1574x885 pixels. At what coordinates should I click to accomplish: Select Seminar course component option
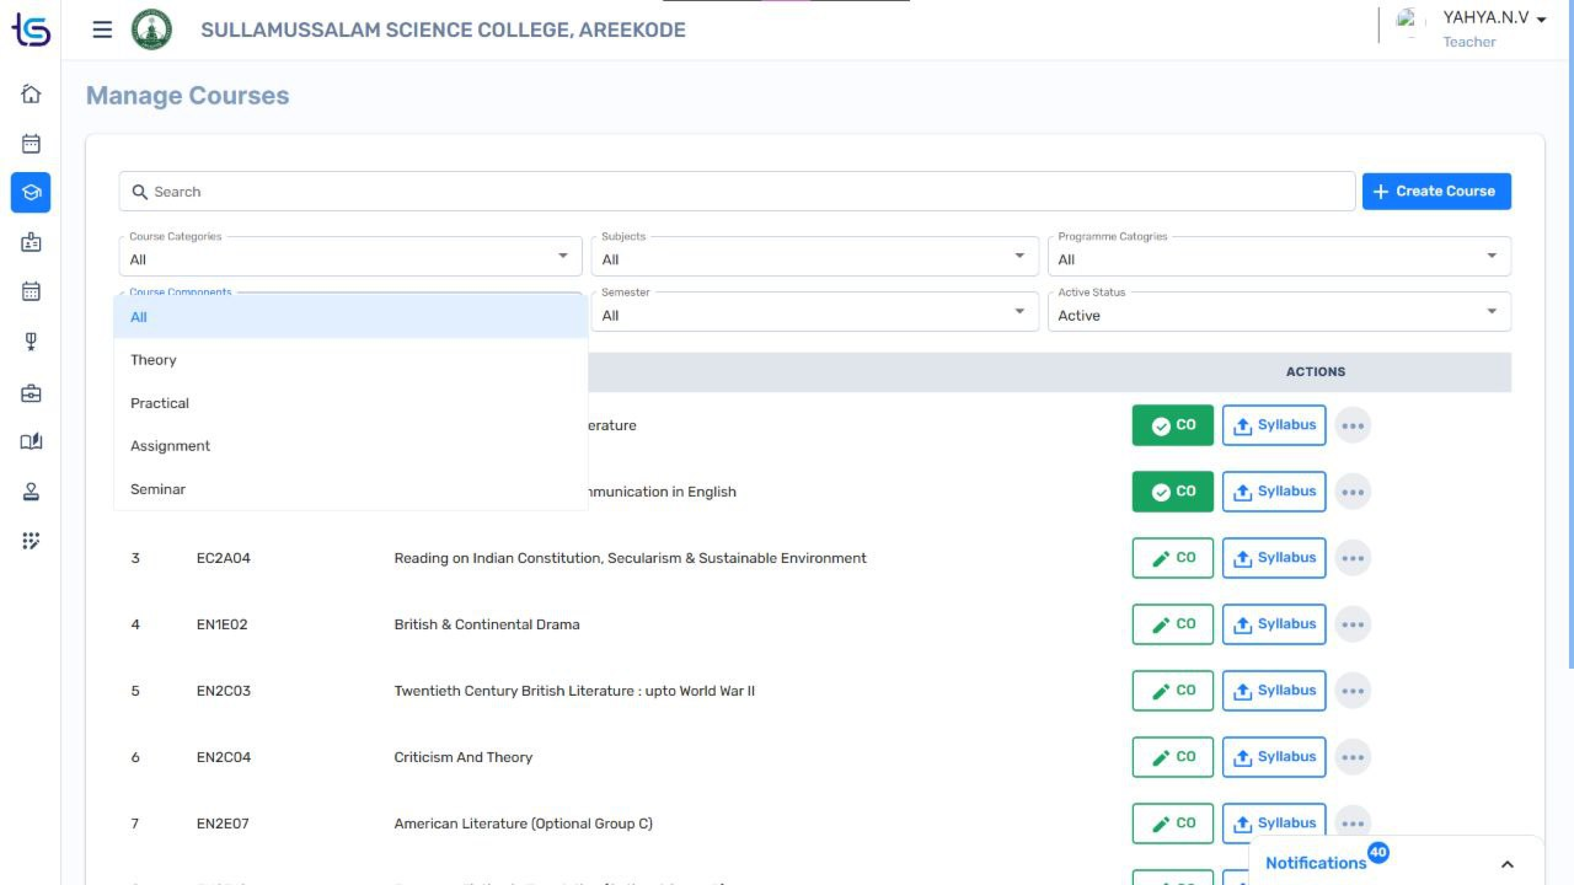[158, 489]
